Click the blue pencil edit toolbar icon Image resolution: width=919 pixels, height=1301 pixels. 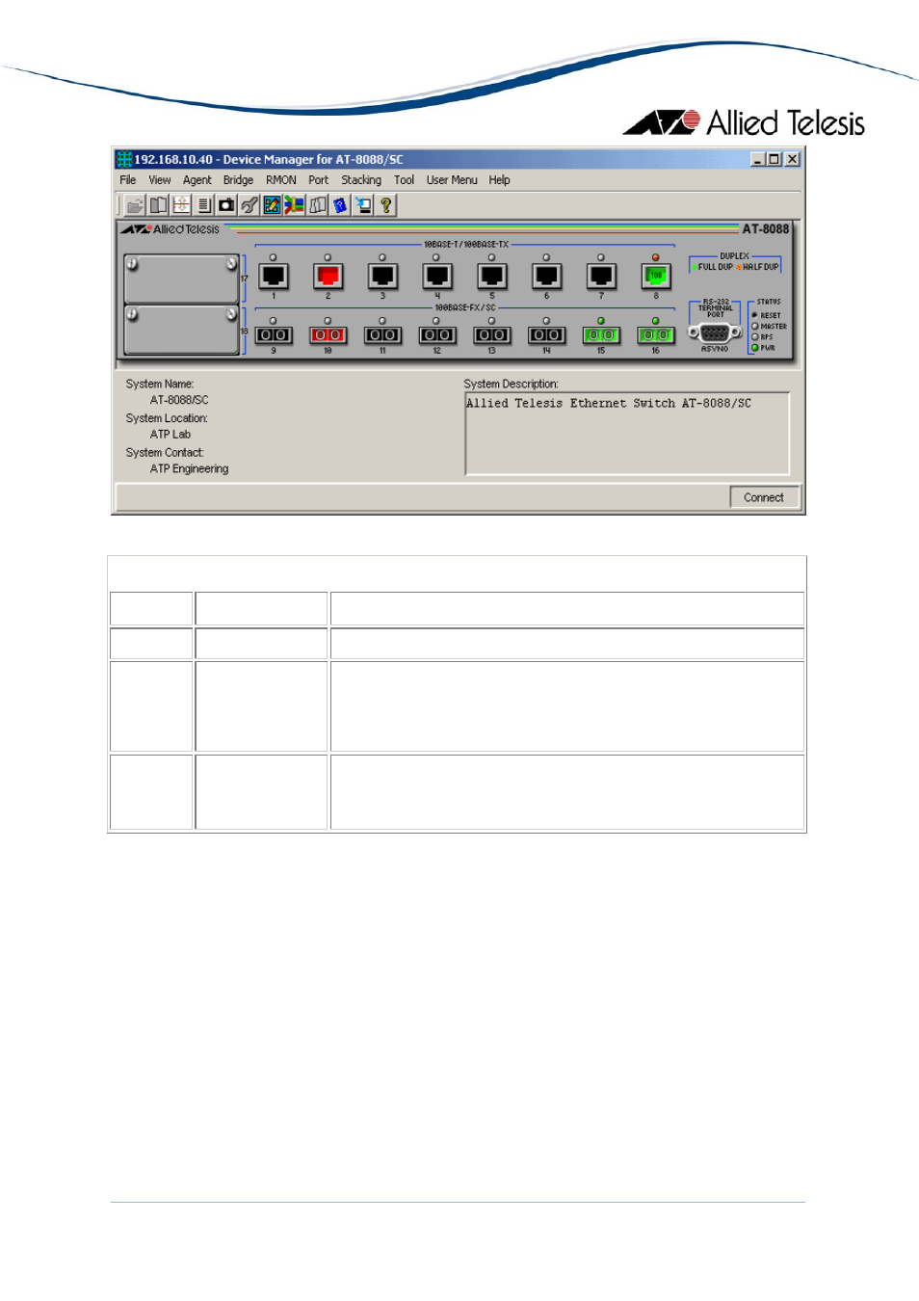(272, 205)
